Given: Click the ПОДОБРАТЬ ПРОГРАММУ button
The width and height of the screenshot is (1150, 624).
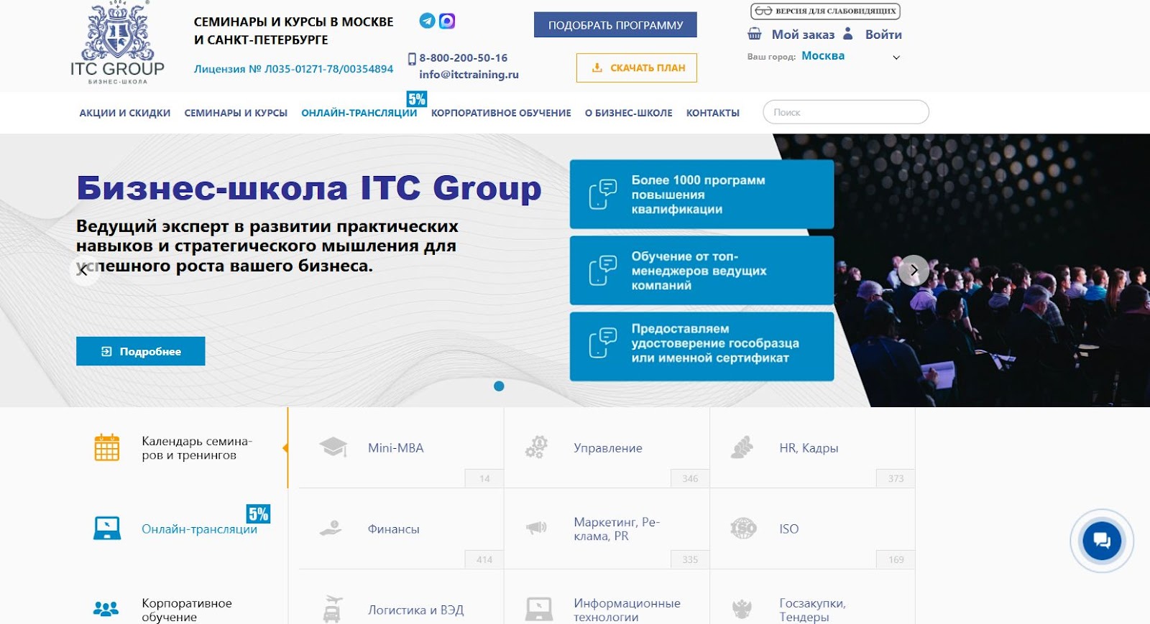Looking at the screenshot, I should pyautogui.click(x=615, y=25).
